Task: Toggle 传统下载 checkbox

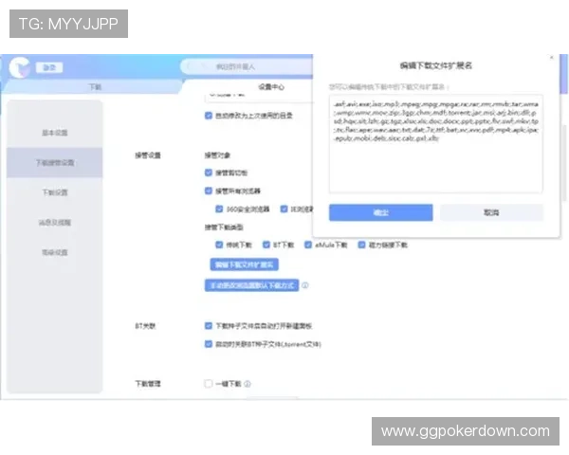Action: [219, 245]
